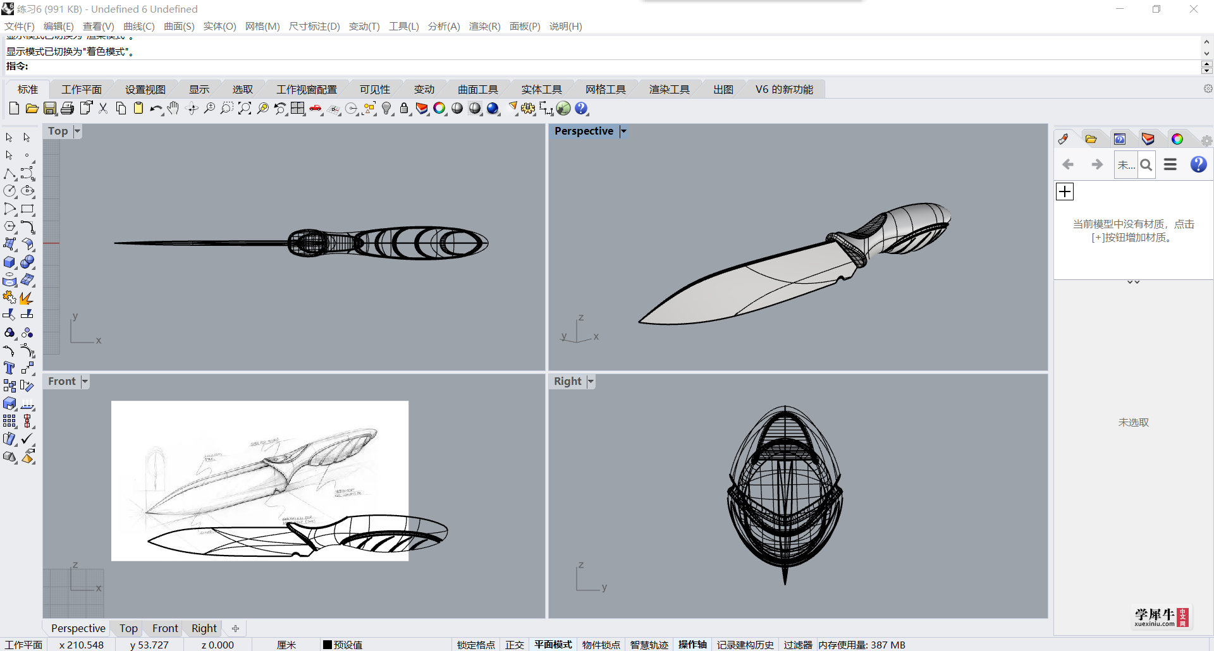Toggle 记录建构历史 record history
The height and width of the screenshot is (651, 1214).
coord(745,645)
